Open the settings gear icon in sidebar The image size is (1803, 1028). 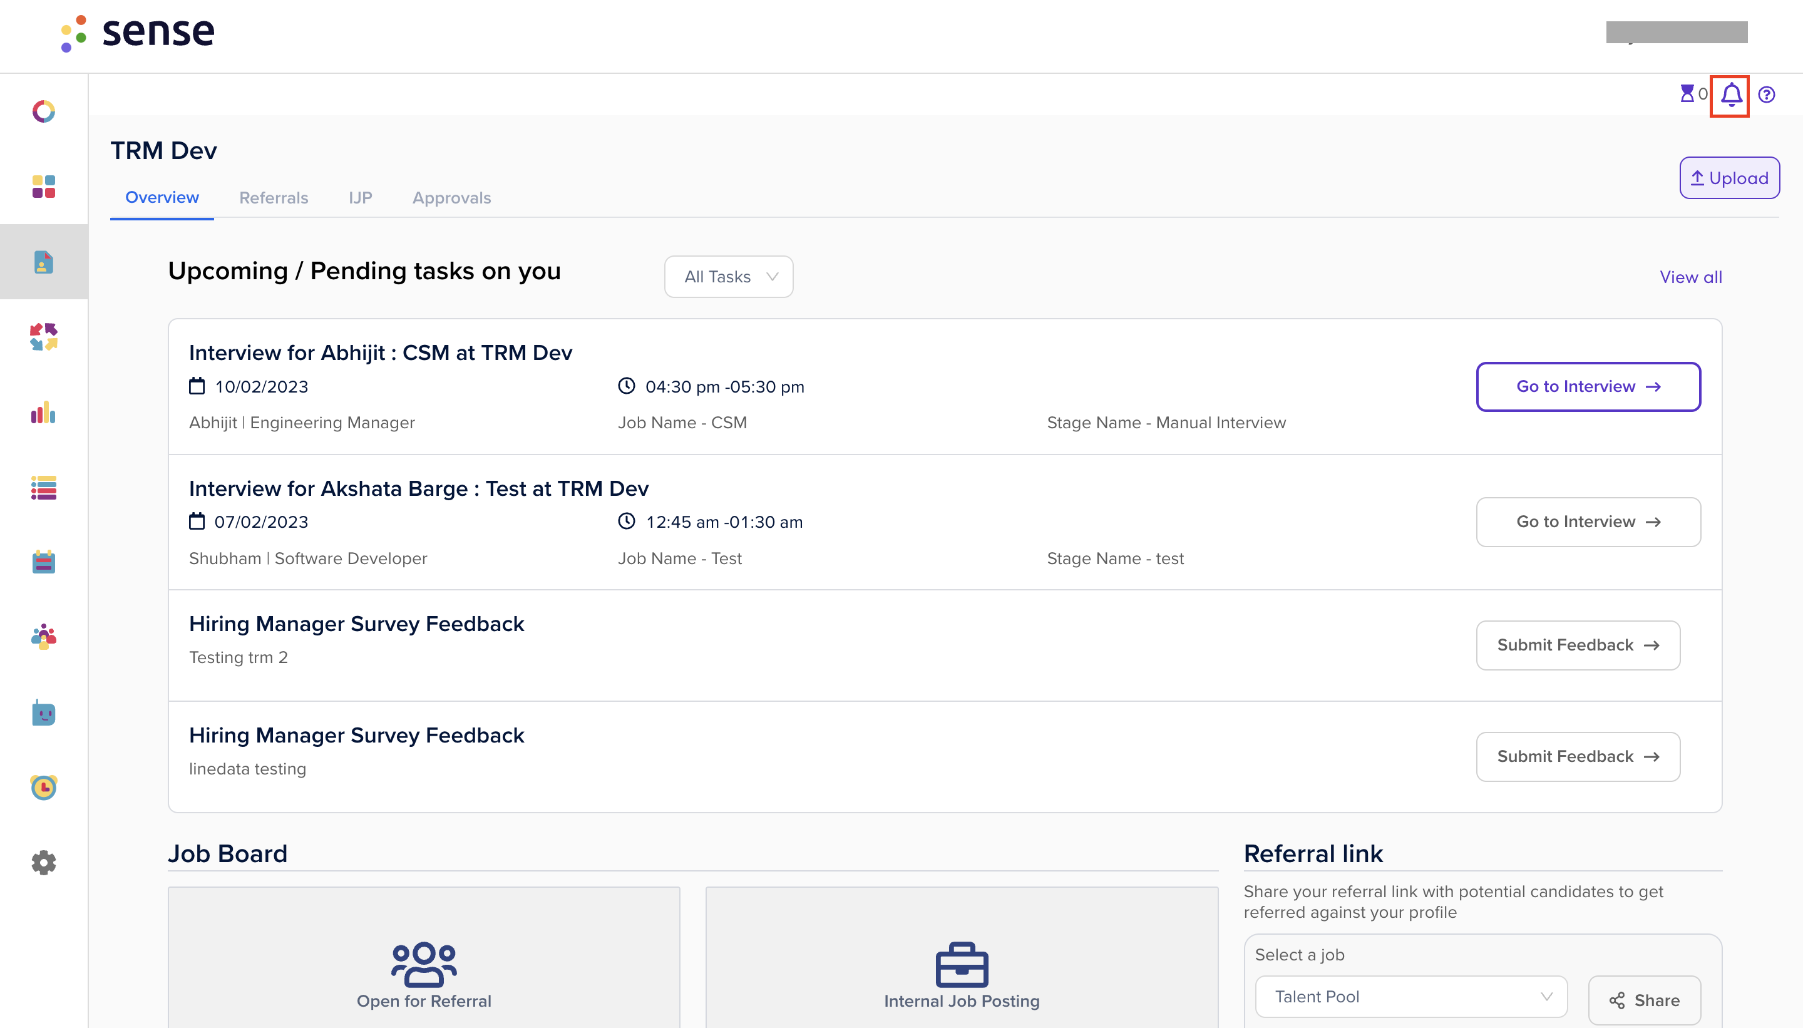[44, 862]
